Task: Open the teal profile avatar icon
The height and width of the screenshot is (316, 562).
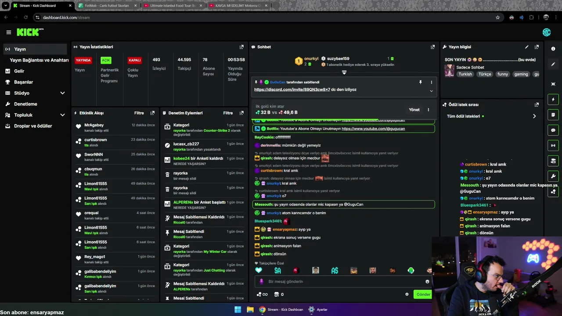Action: 547,32
